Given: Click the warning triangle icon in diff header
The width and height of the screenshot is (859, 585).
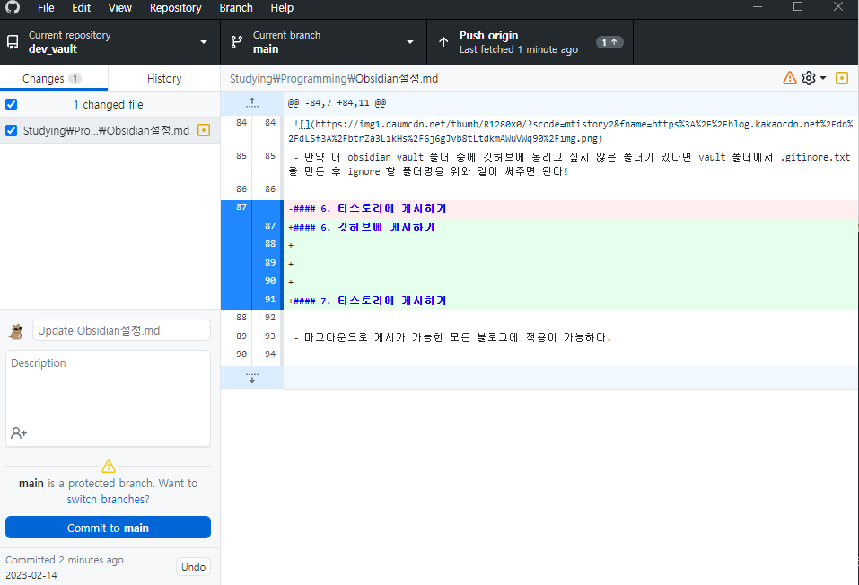Looking at the screenshot, I should pos(789,78).
